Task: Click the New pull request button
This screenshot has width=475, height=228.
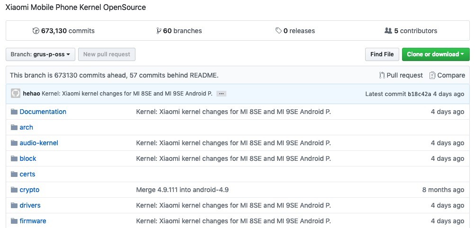Action: [x=107, y=54]
